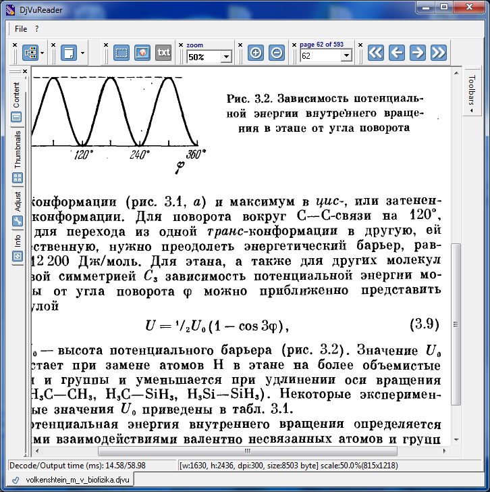Close the outline toolbar section with x
The width and height of the screenshot is (490, 492).
(15, 45)
